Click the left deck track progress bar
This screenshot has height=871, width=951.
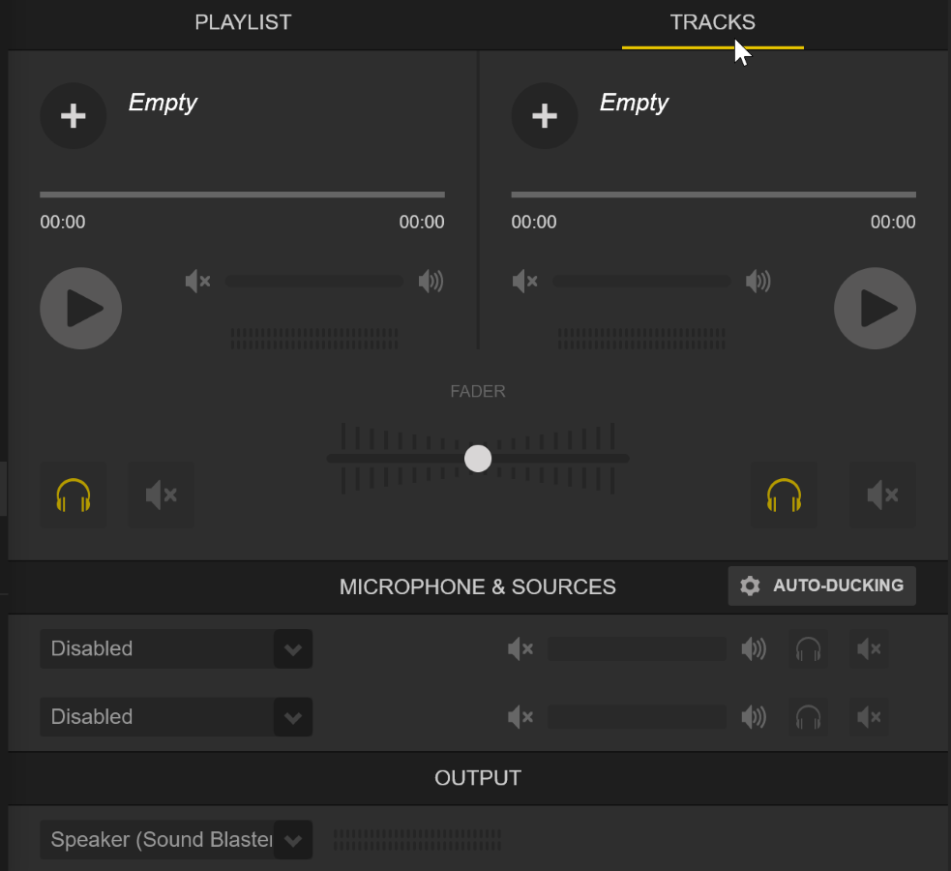[242, 195]
